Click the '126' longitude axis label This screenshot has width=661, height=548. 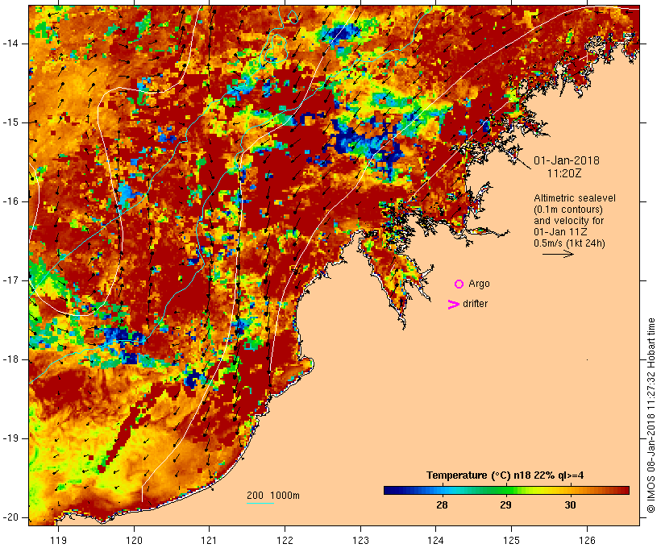pyautogui.click(x=587, y=541)
